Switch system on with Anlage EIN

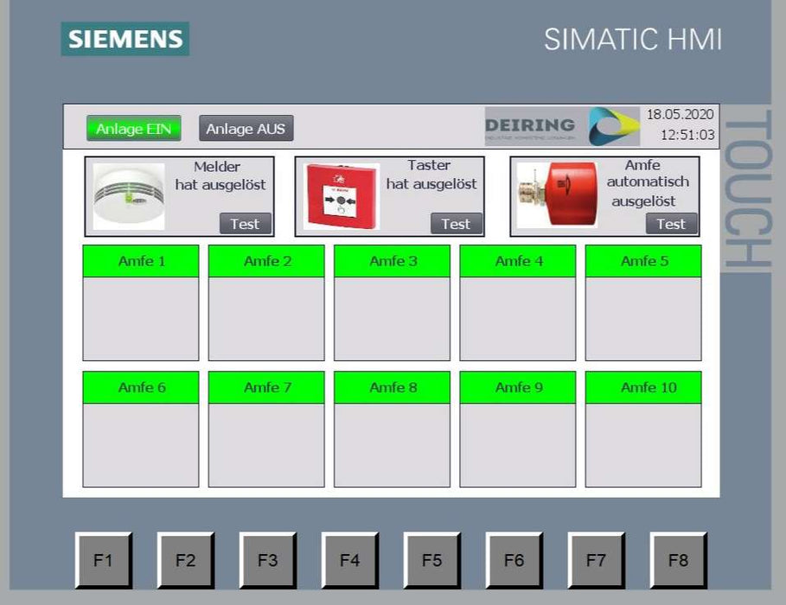coord(133,129)
